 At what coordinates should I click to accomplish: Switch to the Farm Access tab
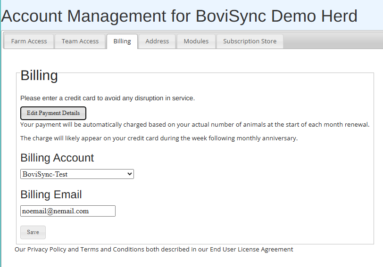click(29, 41)
